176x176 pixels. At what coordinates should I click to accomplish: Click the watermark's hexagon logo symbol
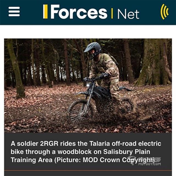point(132,160)
